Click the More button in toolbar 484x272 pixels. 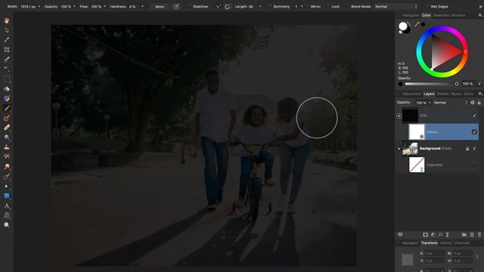coord(160,7)
